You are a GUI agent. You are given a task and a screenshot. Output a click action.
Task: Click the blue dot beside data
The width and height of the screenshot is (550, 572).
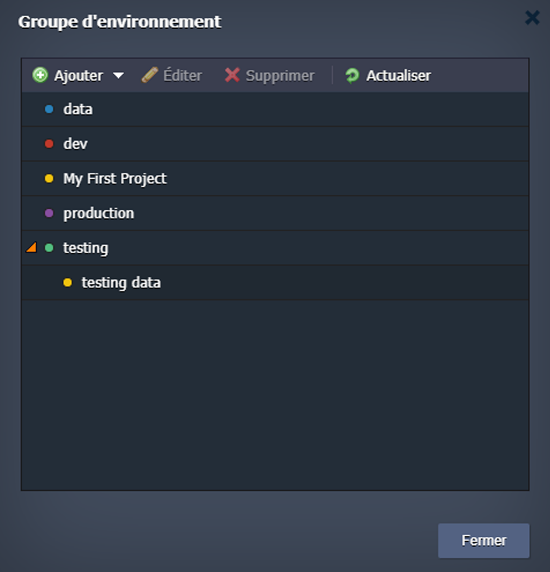[49, 109]
